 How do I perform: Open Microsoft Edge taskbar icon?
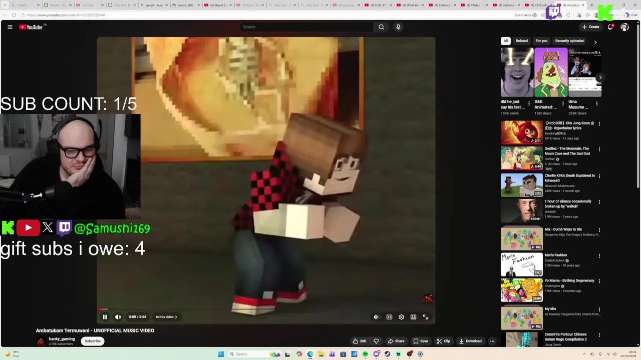(x=310, y=354)
